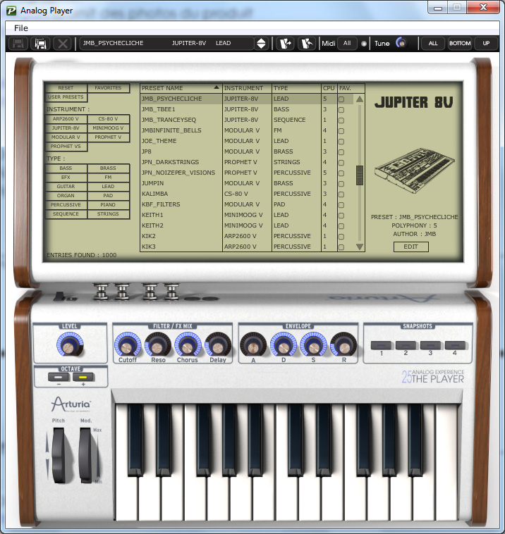Image resolution: width=505 pixels, height=534 pixels.
Task: Select snapshot button 4
Action: click(x=455, y=345)
